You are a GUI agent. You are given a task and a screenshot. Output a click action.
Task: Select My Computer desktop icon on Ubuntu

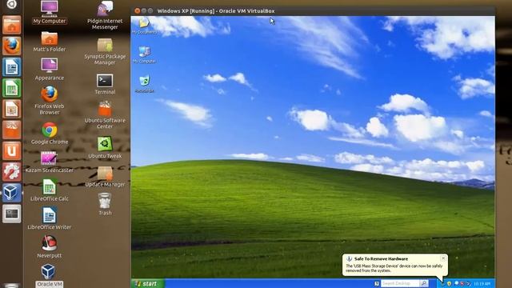pyautogui.click(x=50, y=13)
